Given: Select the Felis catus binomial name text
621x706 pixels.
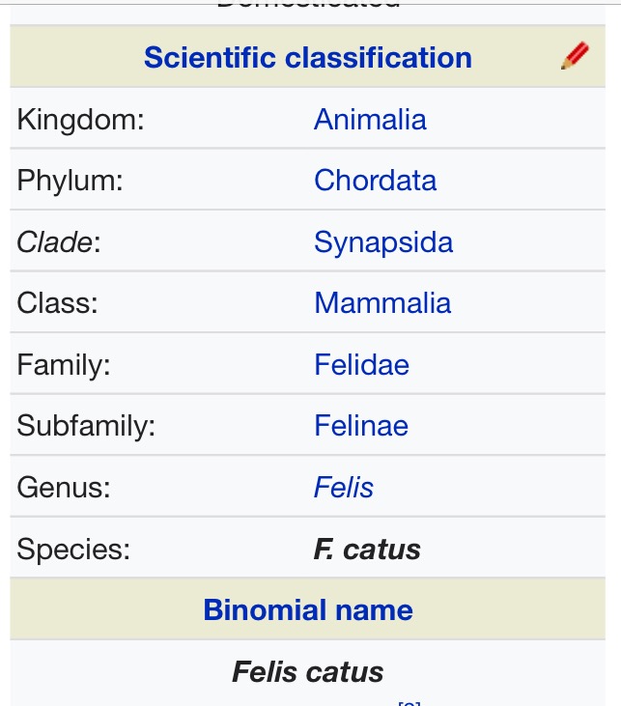Looking at the screenshot, I should (x=308, y=672).
